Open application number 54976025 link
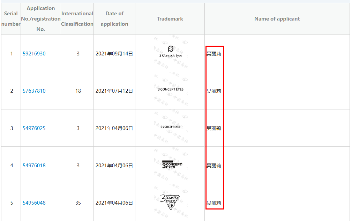Image resolution: width=352 pixels, height=221 pixels. coord(34,128)
